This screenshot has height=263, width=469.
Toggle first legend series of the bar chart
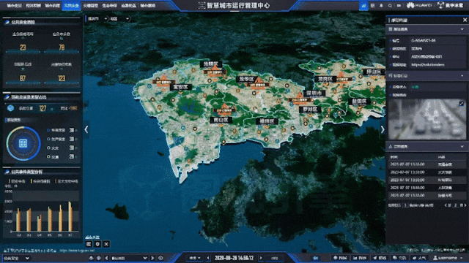(17, 181)
